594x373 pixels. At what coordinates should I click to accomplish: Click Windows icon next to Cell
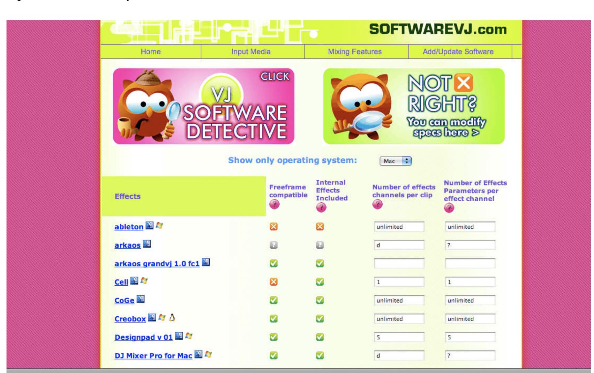point(144,281)
